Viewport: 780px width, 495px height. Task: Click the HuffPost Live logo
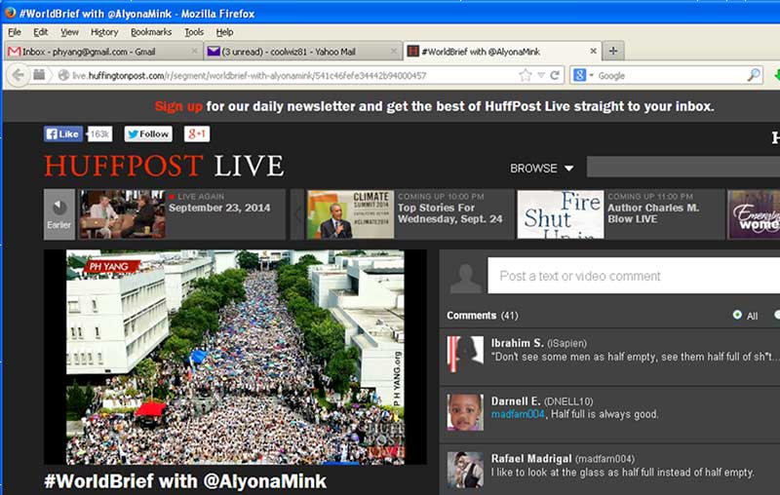164,166
